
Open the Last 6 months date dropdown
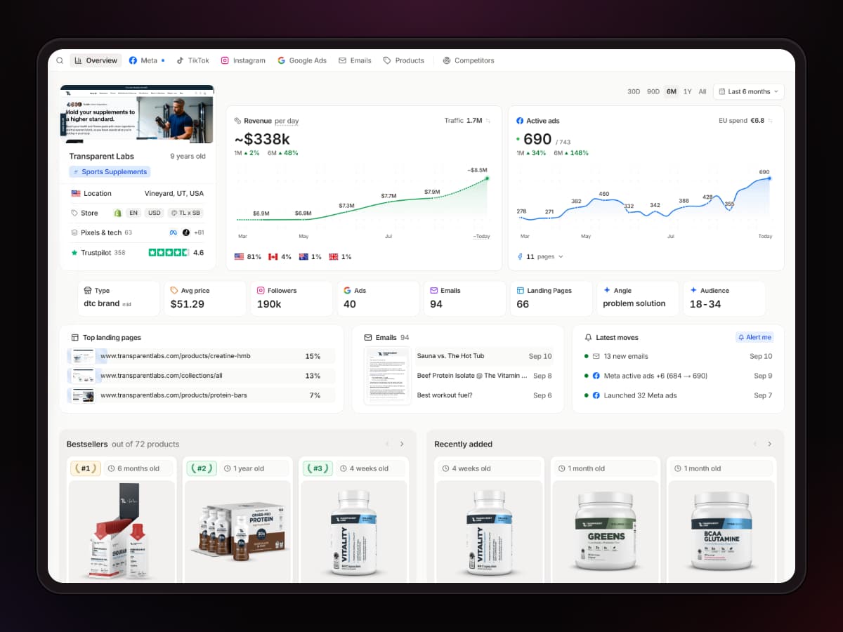tap(749, 91)
